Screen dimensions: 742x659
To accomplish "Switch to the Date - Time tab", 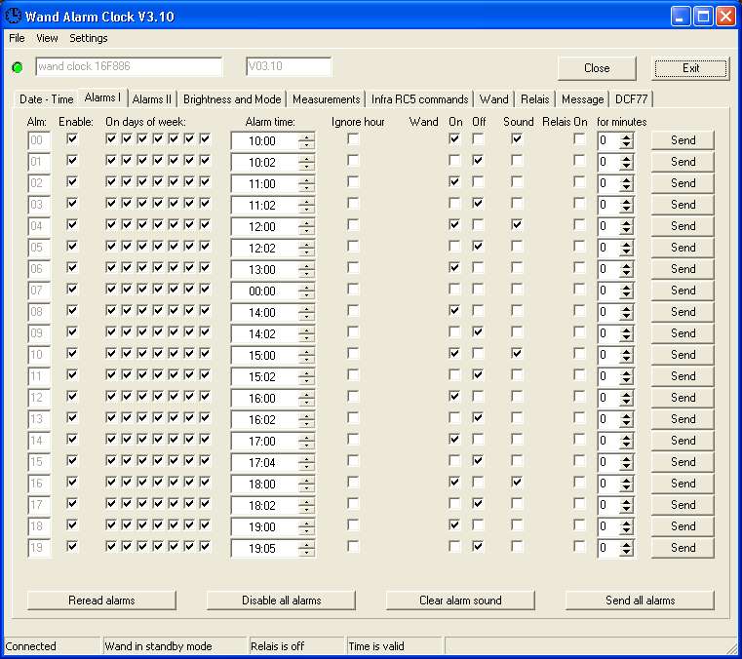I will (x=47, y=99).
